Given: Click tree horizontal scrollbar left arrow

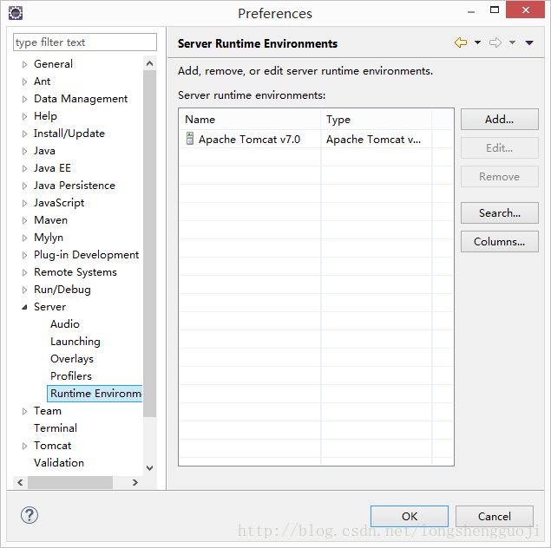Looking at the screenshot, I should click(20, 482).
